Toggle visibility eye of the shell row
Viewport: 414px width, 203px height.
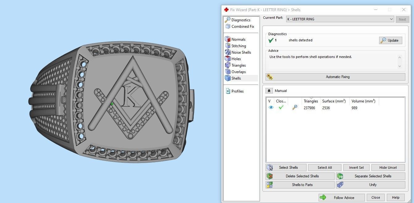click(x=271, y=108)
